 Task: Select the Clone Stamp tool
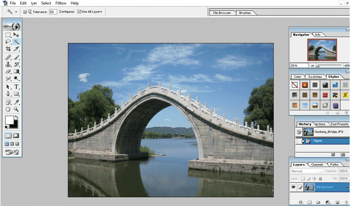(8, 65)
